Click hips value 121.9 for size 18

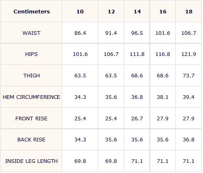coord(189,54)
